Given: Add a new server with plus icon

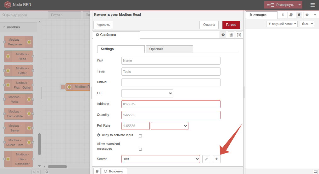Looking at the screenshot, I should 216,159.
